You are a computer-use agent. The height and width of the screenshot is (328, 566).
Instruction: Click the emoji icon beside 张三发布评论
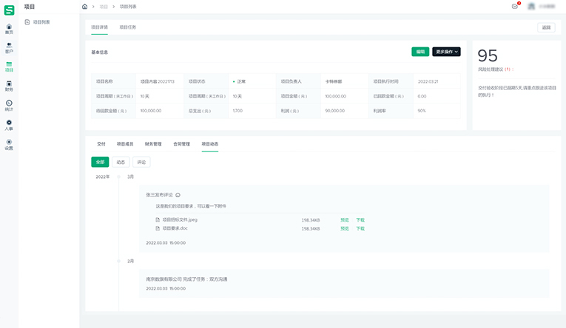[x=178, y=195]
